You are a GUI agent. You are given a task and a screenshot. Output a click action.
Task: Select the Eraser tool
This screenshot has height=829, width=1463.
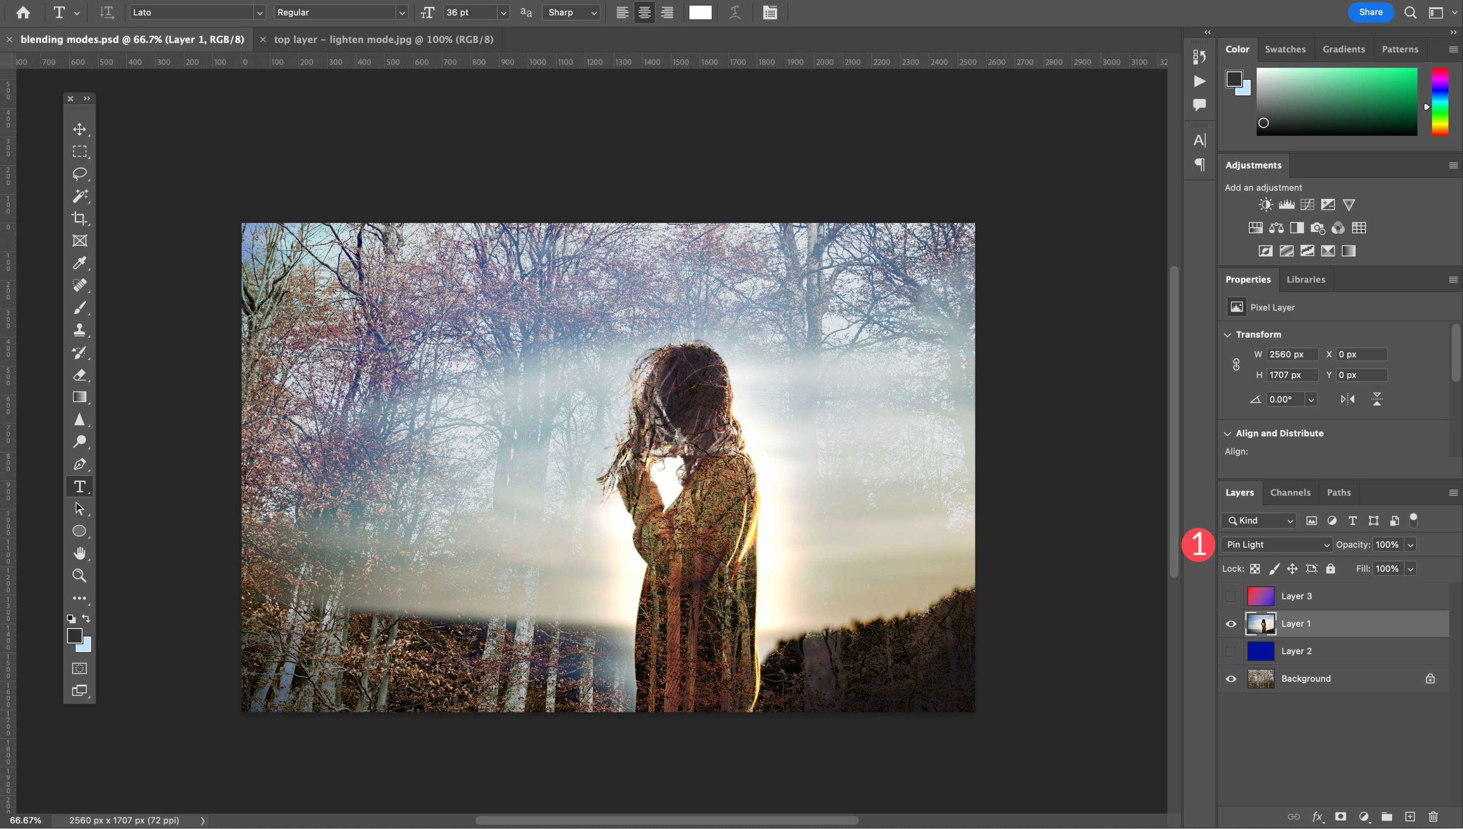click(81, 375)
